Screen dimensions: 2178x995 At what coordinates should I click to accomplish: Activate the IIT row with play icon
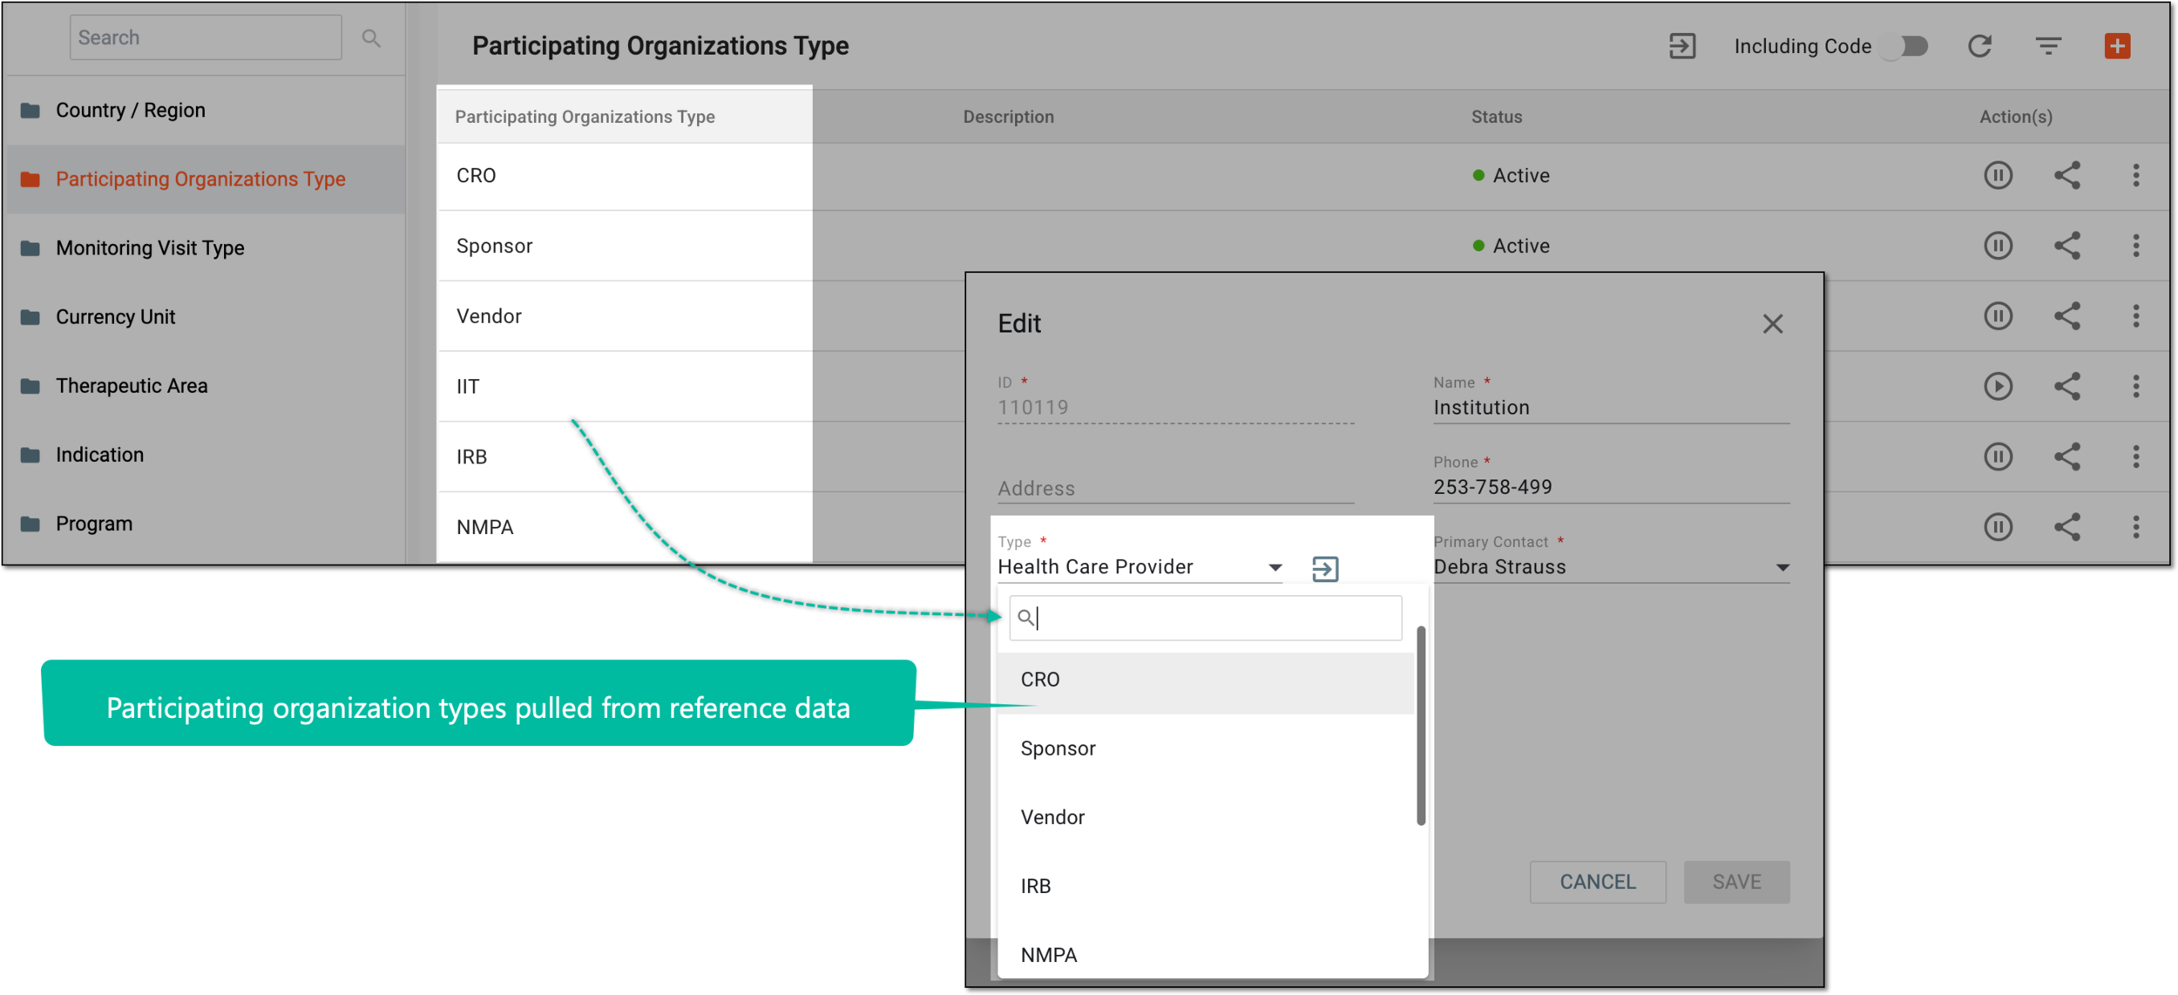[1999, 387]
